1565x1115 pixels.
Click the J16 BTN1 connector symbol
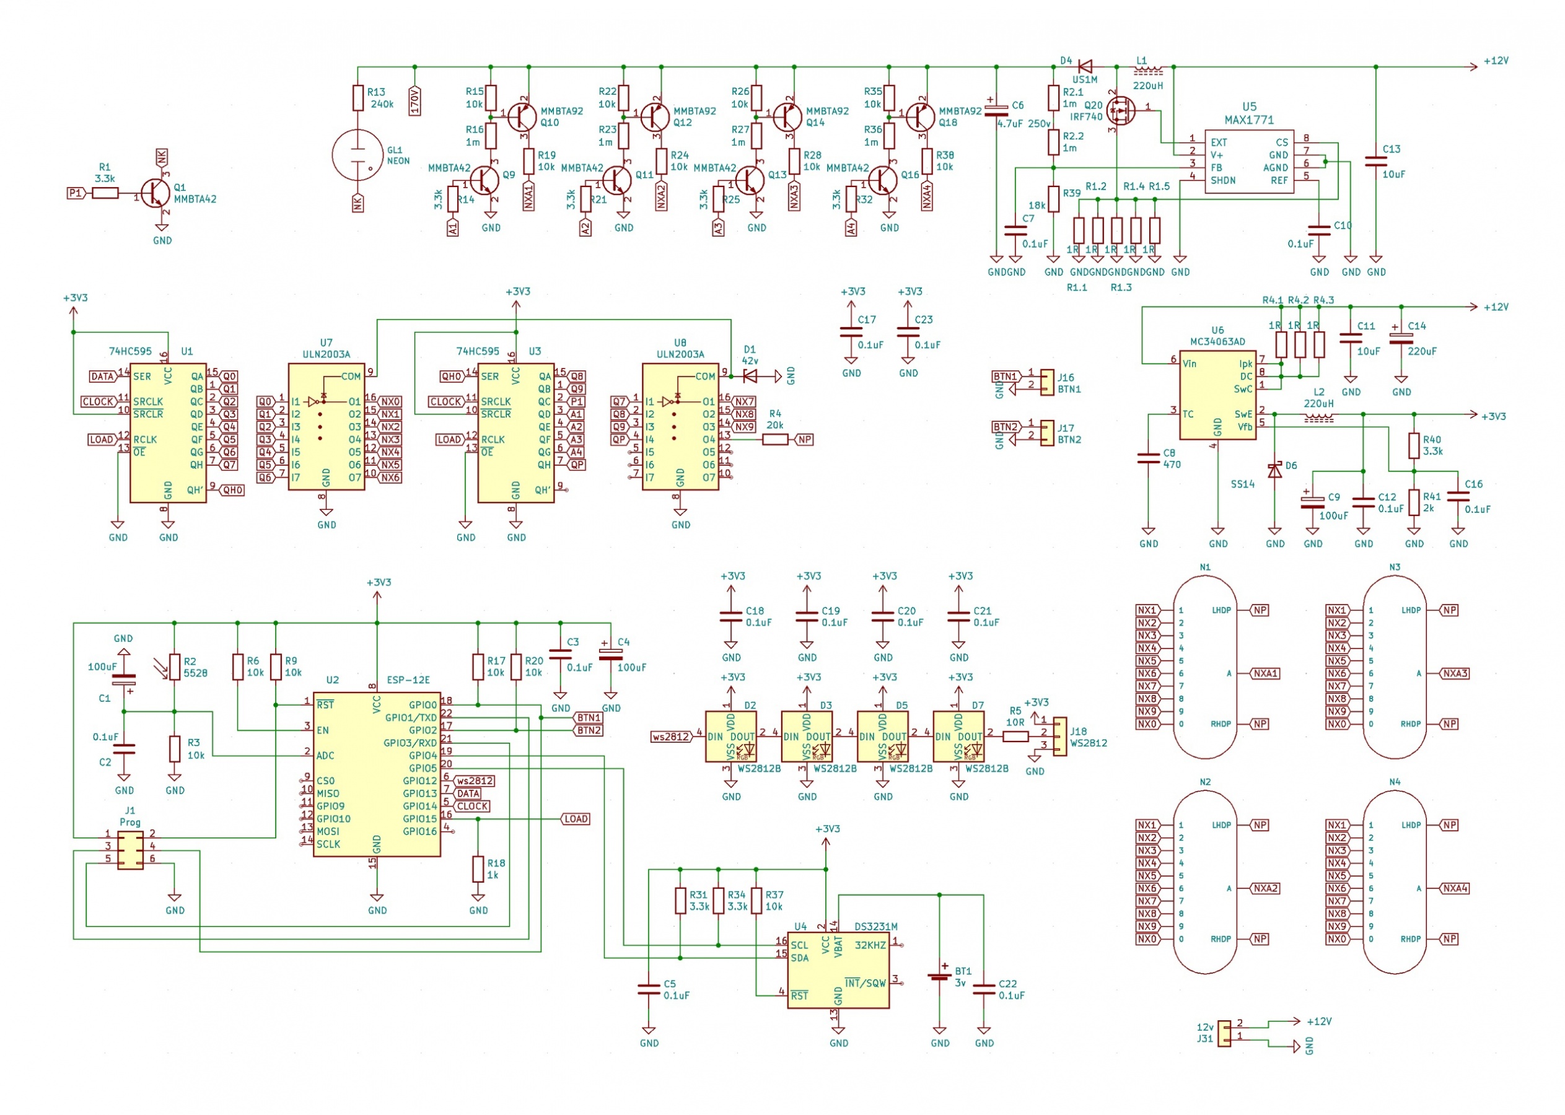pos(1046,382)
